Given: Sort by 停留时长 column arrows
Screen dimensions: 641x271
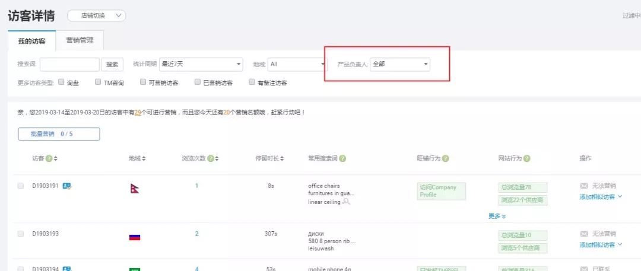Looking at the screenshot, I should (x=282, y=158).
